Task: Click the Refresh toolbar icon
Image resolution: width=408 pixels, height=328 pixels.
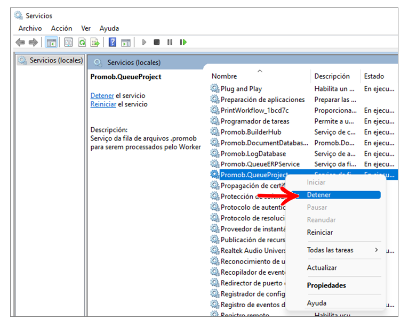Action: tap(82, 42)
